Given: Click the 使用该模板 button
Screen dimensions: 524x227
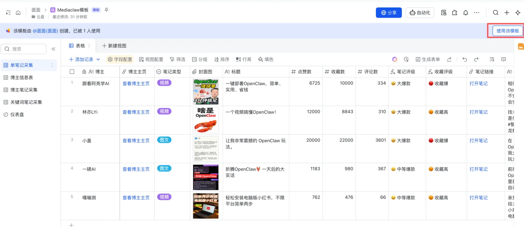Looking at the screenshot, I should [x=508, y=31].
